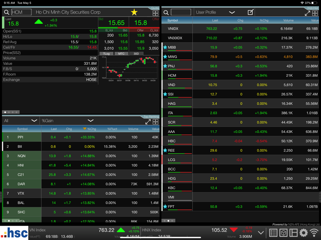Switch to the TLog tab

coord(106,54)
